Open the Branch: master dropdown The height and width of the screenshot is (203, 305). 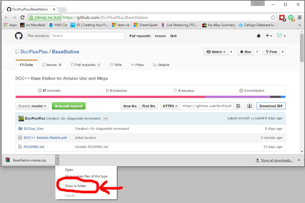coord(32,106)
